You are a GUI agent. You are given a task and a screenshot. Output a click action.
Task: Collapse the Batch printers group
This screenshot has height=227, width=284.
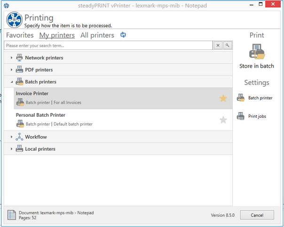tap(12, 82)
